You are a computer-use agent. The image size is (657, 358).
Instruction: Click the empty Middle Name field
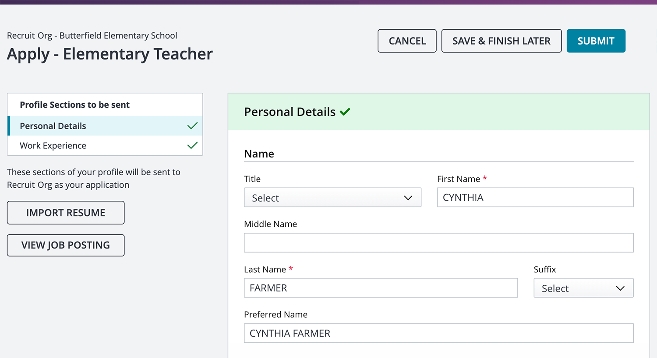438,243
